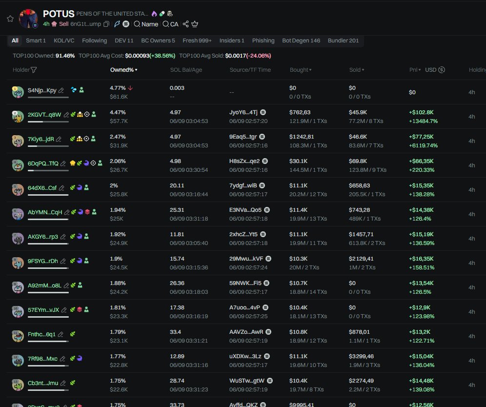Copy the 6nG1t...ump contract address
This screenshot has width=486, height=407.
[106, 24]
